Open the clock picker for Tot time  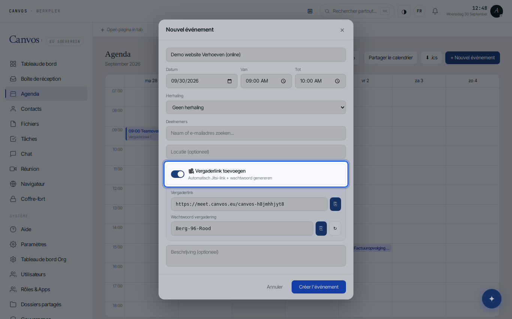click(337, 81)
